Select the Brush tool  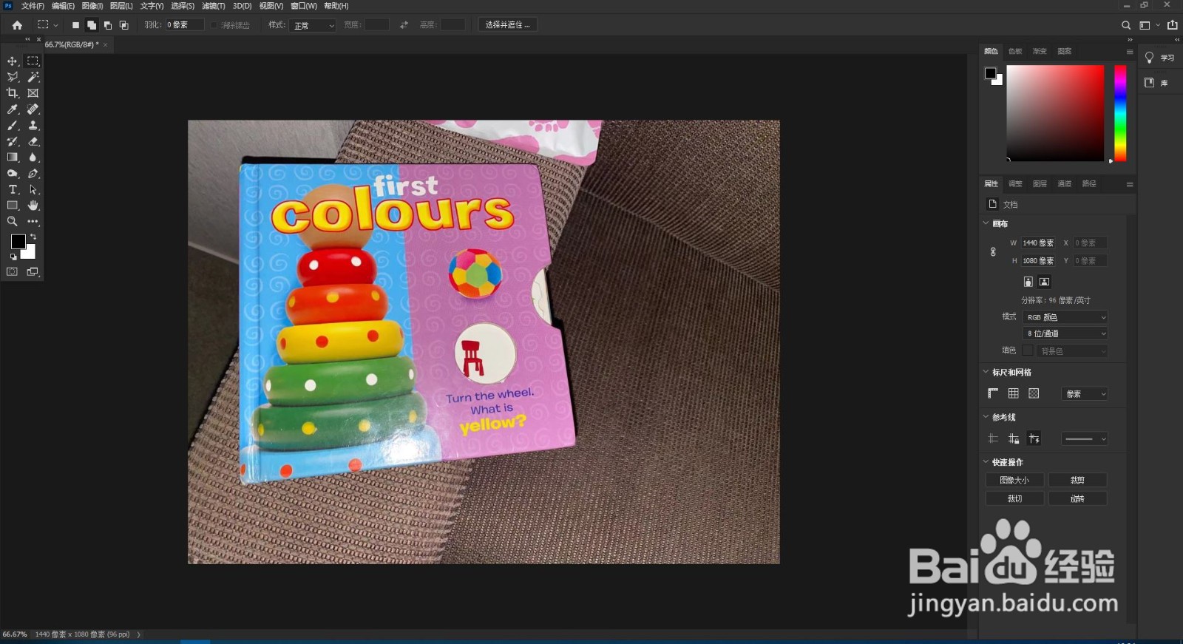(13, 126)
